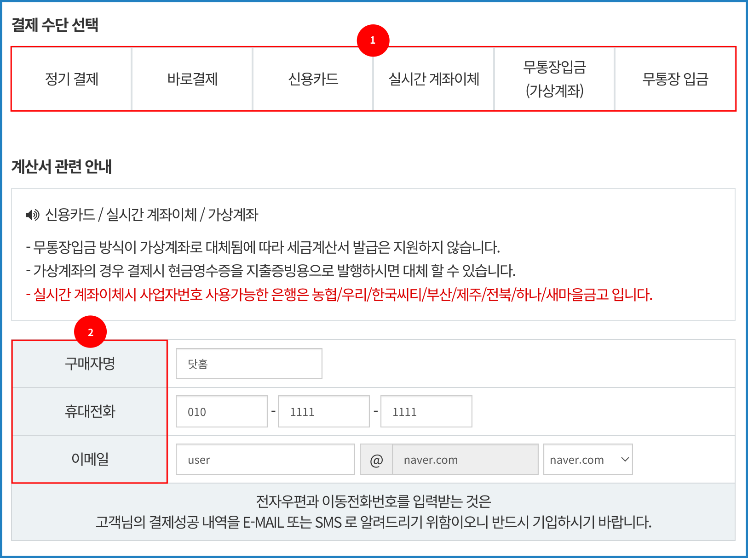Image resolution: width=748 pixels, height=558 pixels.
Task: Choose 바로결제 payment method
Action: click(192, 79)
